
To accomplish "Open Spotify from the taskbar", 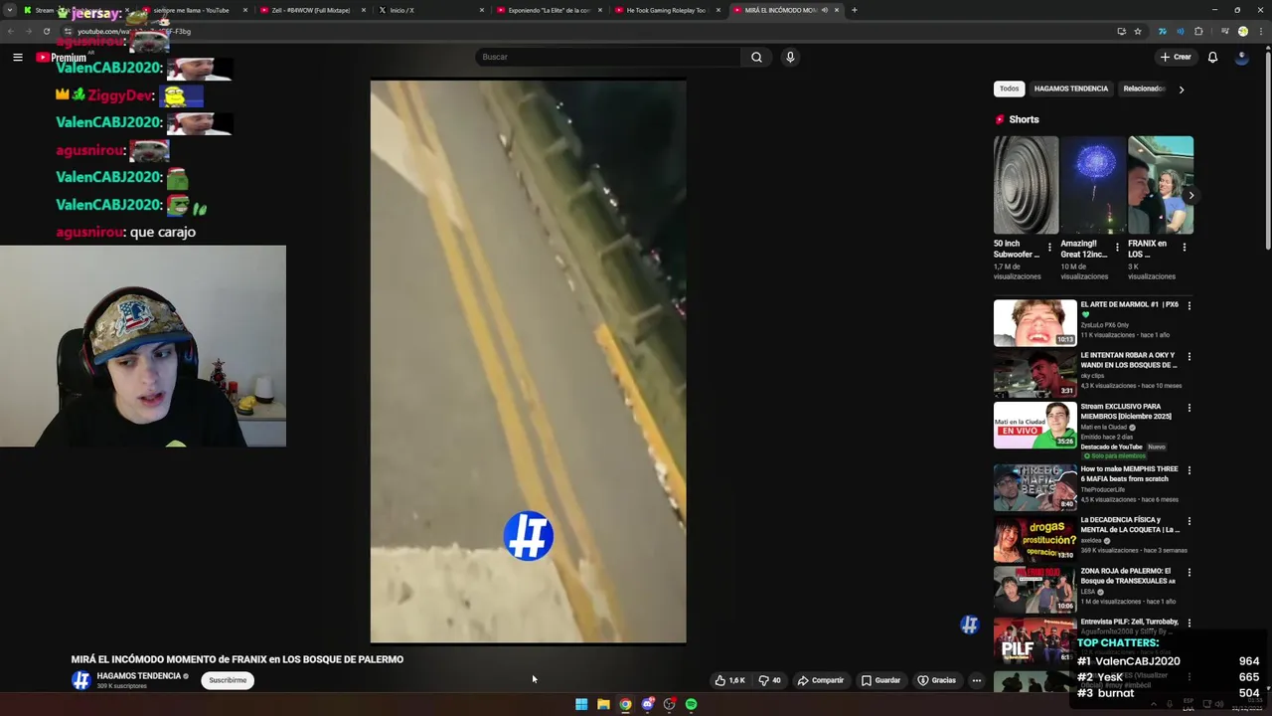I will pyautogui.click(x=692, y=704).
